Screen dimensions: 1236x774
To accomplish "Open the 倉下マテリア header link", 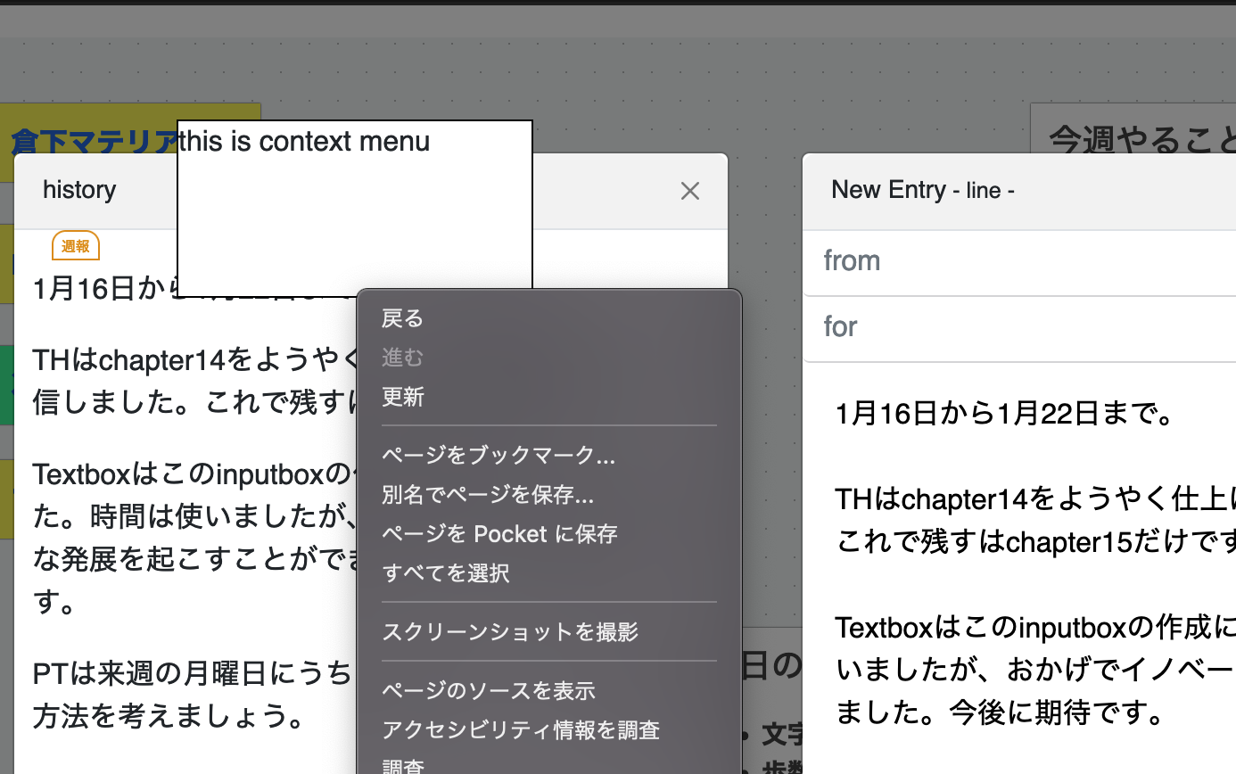I will 94,142.
